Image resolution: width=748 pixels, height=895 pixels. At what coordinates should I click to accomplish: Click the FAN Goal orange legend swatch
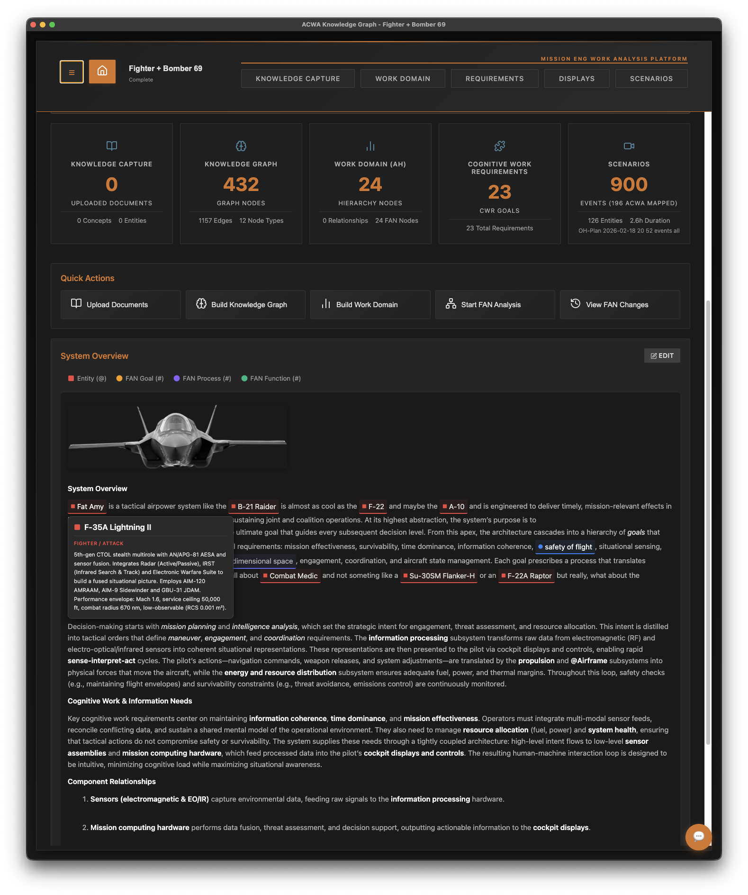coord(119,378)
